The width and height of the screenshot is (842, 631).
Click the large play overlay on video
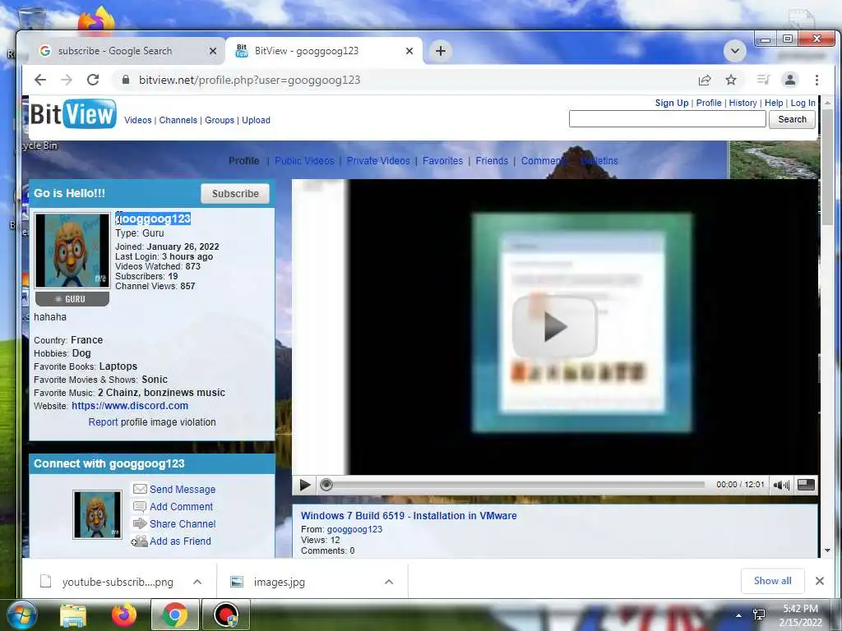tap(555, 326)
